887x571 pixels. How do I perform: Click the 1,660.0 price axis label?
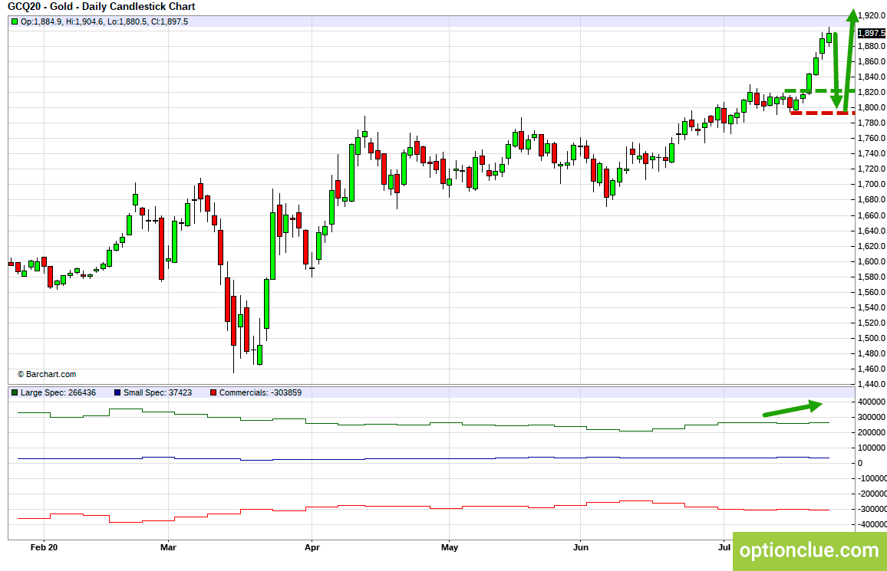point(872,215)
